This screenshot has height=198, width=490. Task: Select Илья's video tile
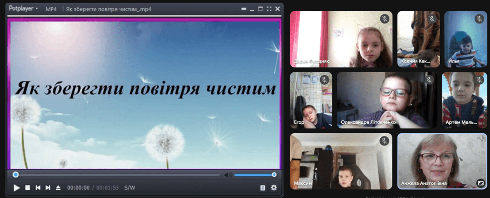(466, 39)
